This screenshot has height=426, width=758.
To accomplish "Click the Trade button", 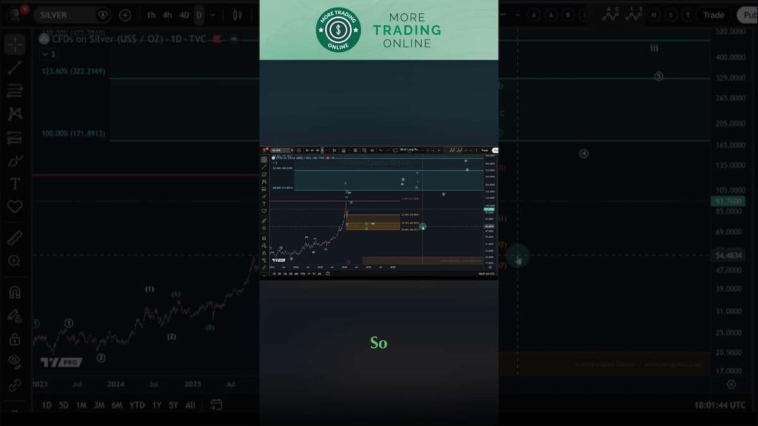I will point(714,15).
